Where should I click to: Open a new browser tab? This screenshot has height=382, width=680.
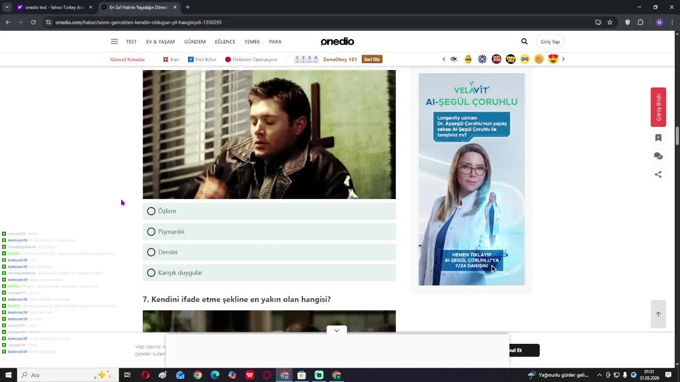click(188, 7)
